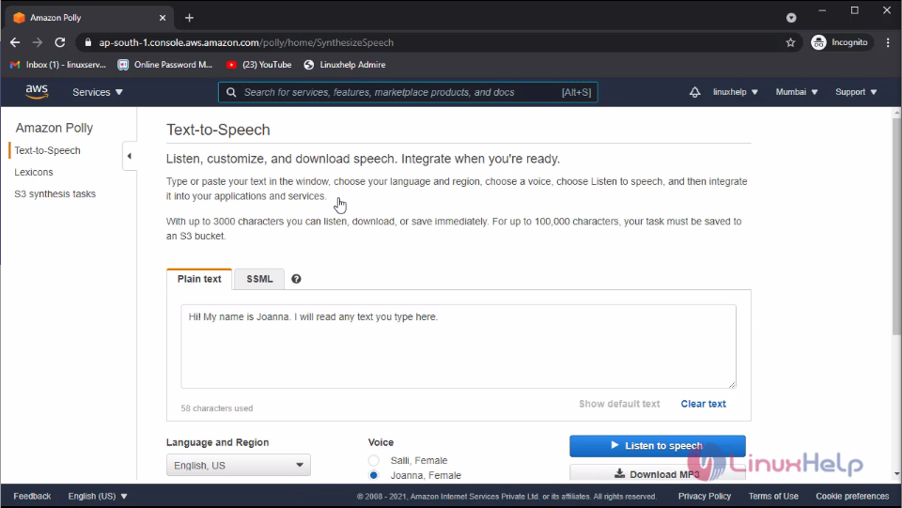
Task: Click the Download MP3 button
Action: click(658, 473)
